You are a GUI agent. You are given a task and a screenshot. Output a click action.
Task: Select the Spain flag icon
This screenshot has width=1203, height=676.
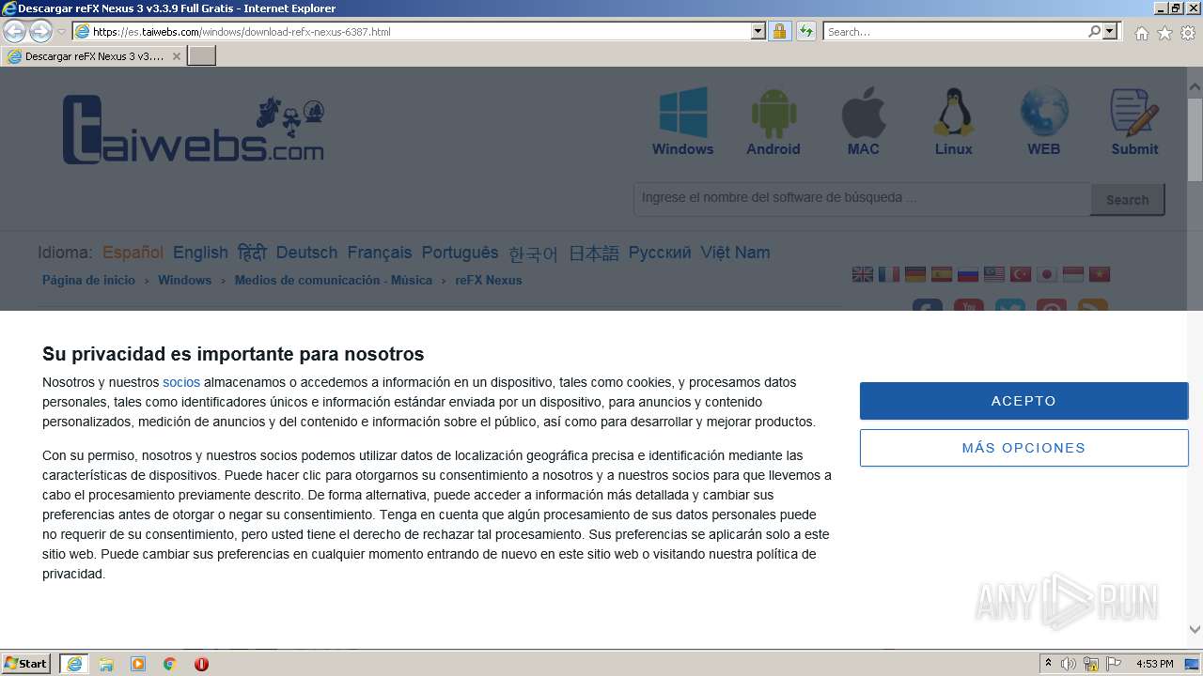[942, 274]
